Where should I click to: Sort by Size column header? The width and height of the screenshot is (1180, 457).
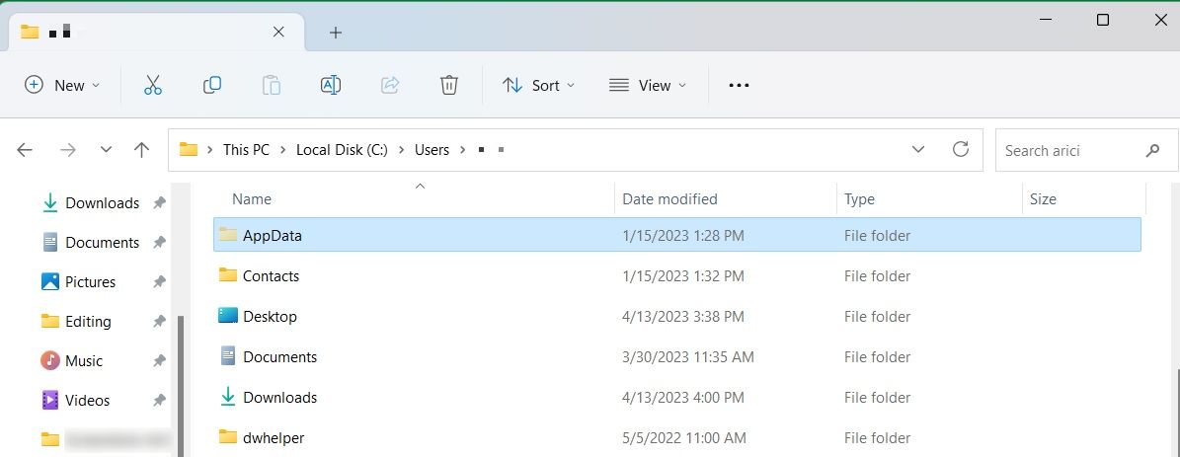[x=1043, y=199]
